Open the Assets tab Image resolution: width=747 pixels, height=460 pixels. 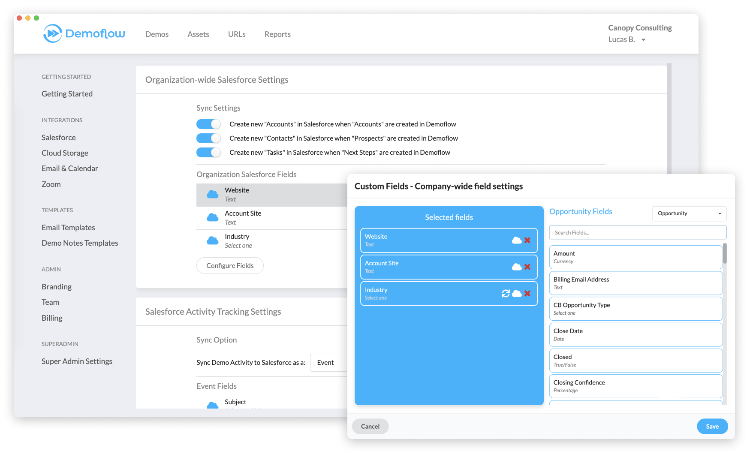[198, 34]
